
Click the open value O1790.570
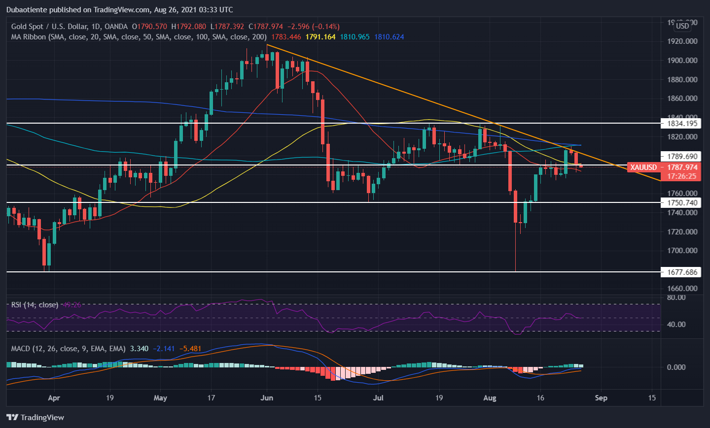[149, 27]
